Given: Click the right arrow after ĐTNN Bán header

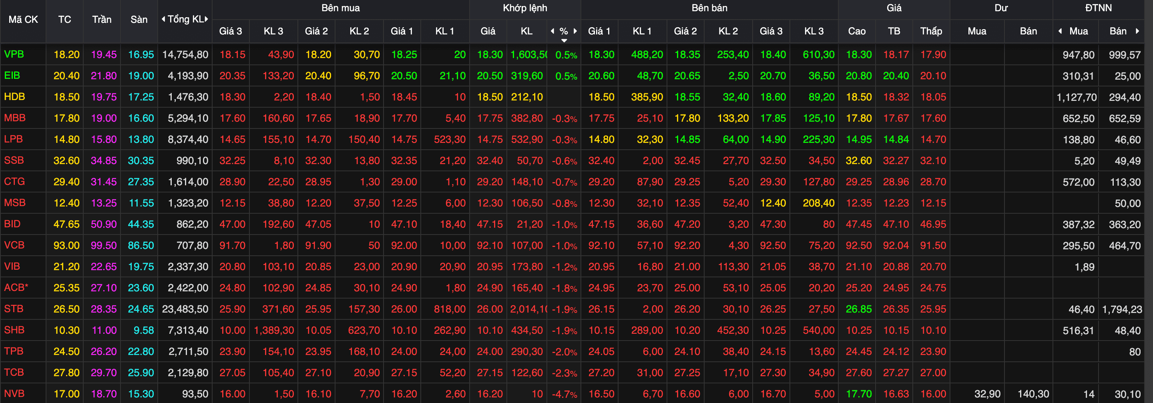Looking at the screenshot, I should click(x=1137, y=31).
